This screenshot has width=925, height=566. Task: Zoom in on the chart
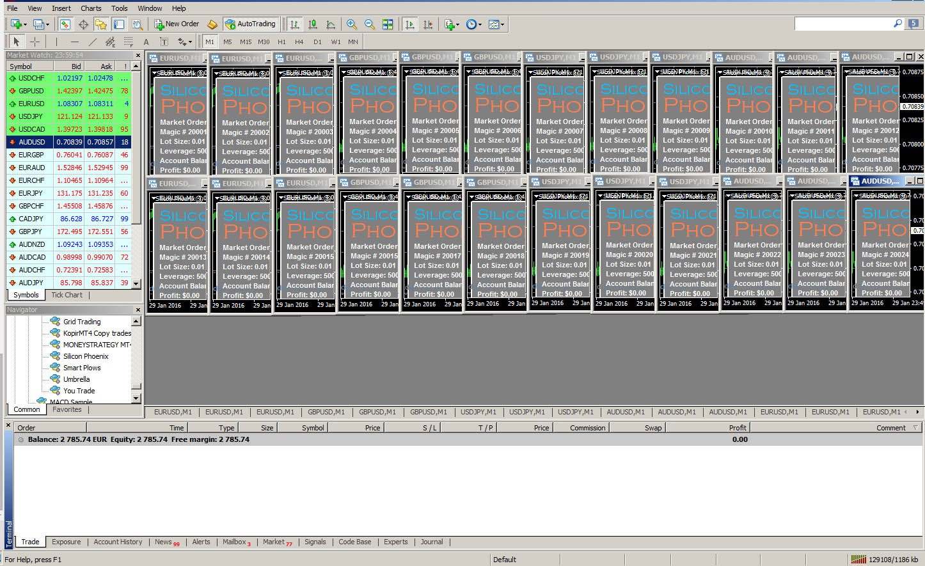click(352, 24)
